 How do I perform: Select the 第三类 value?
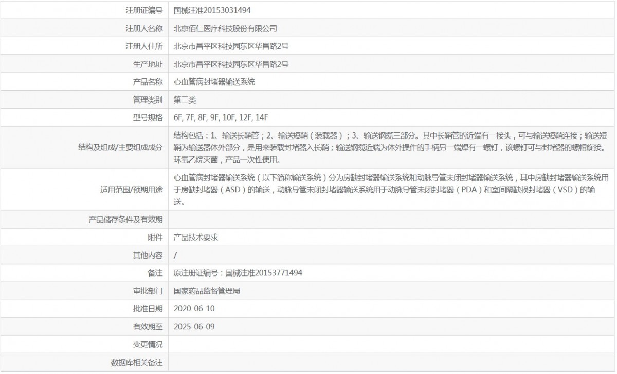click(x=185, y=100)
